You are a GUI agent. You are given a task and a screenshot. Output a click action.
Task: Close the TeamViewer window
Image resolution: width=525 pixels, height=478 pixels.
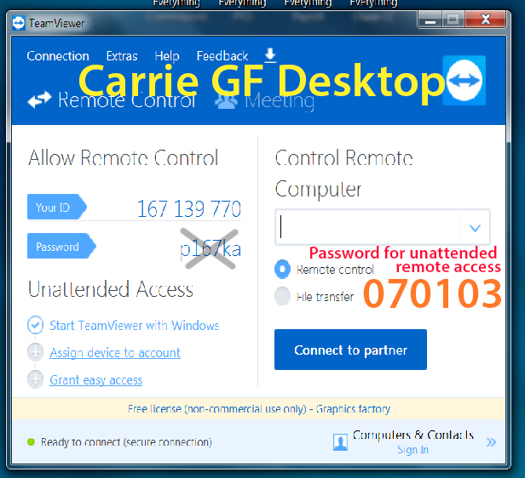[x=485, y=20]
